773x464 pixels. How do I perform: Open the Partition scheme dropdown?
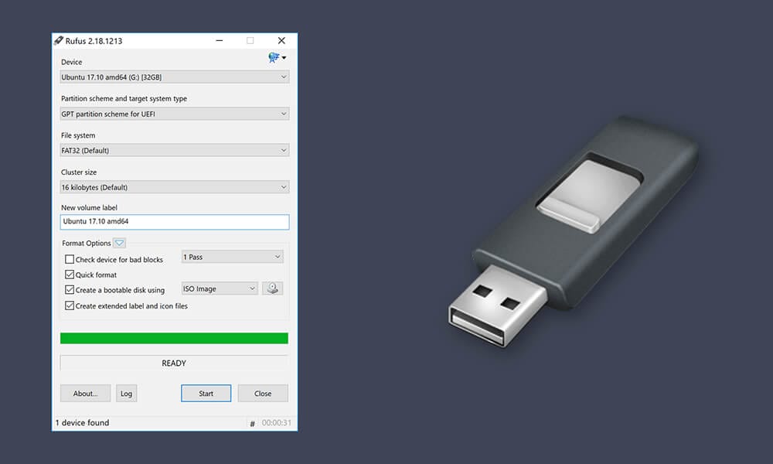point(174,114)
